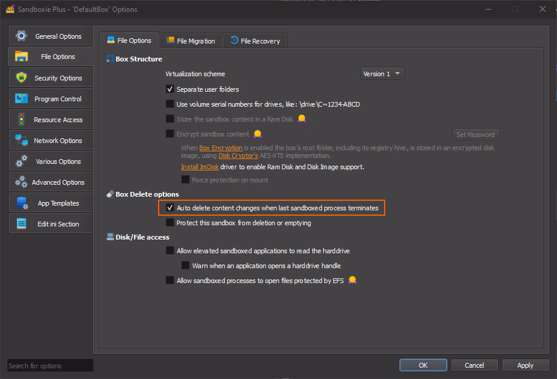
Task: Select the Security Options shield icon
Action: pos(21,77)
